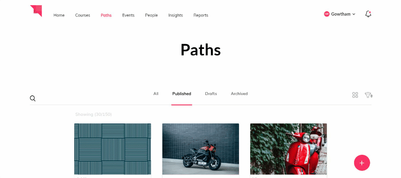Switch to grid view layout
401x178 pixels.
[x=355, y=95]
